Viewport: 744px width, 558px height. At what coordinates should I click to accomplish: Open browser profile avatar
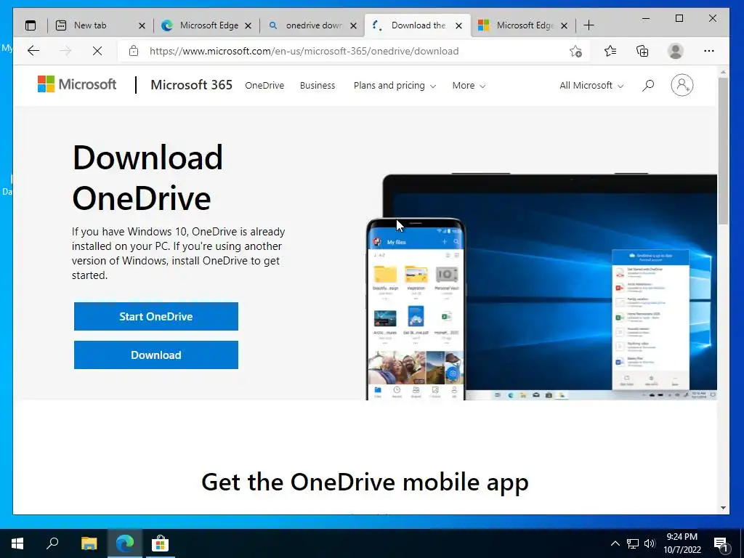[x=675, y=51]
